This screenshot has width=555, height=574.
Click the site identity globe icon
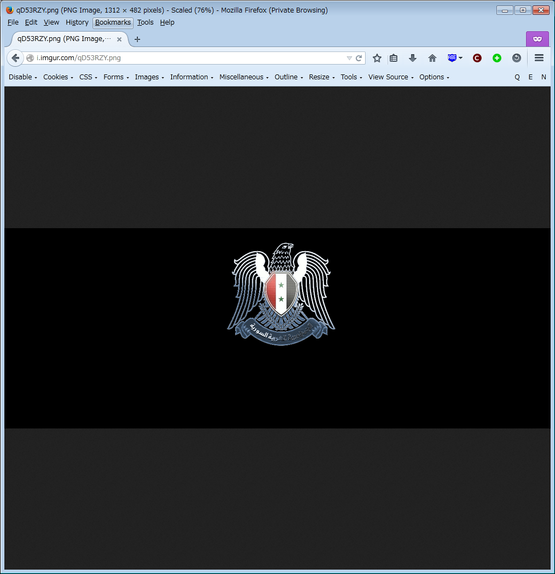coord(30,58)
